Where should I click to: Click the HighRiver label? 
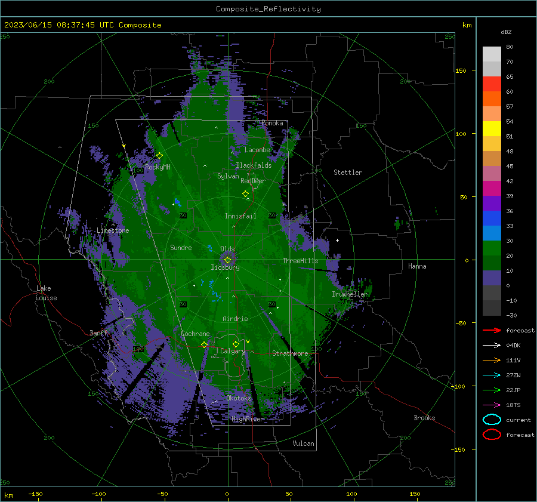(248, 419)
